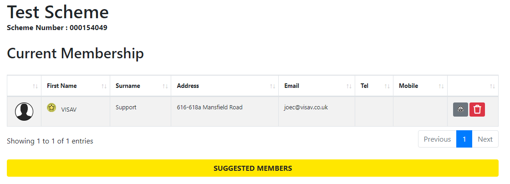The image size is (510, 184).
Task: Click the grey action button beside trash
Action: click(x=460, y=109)
